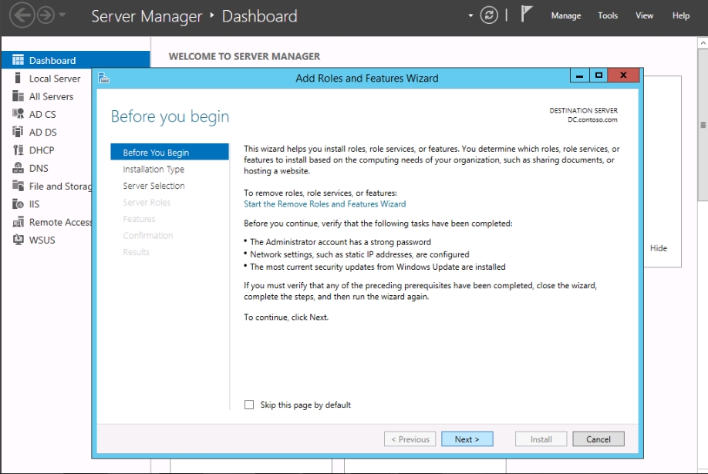The image size is (708, 474).
Task: Click the forward navigation arrow icon
Action: [x=46, y=15]
